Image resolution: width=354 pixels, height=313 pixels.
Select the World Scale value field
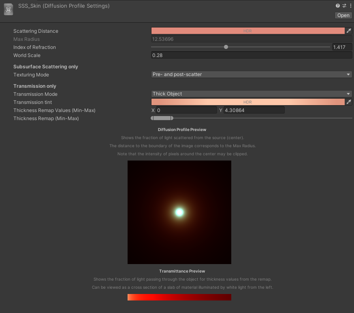(251, 55)
